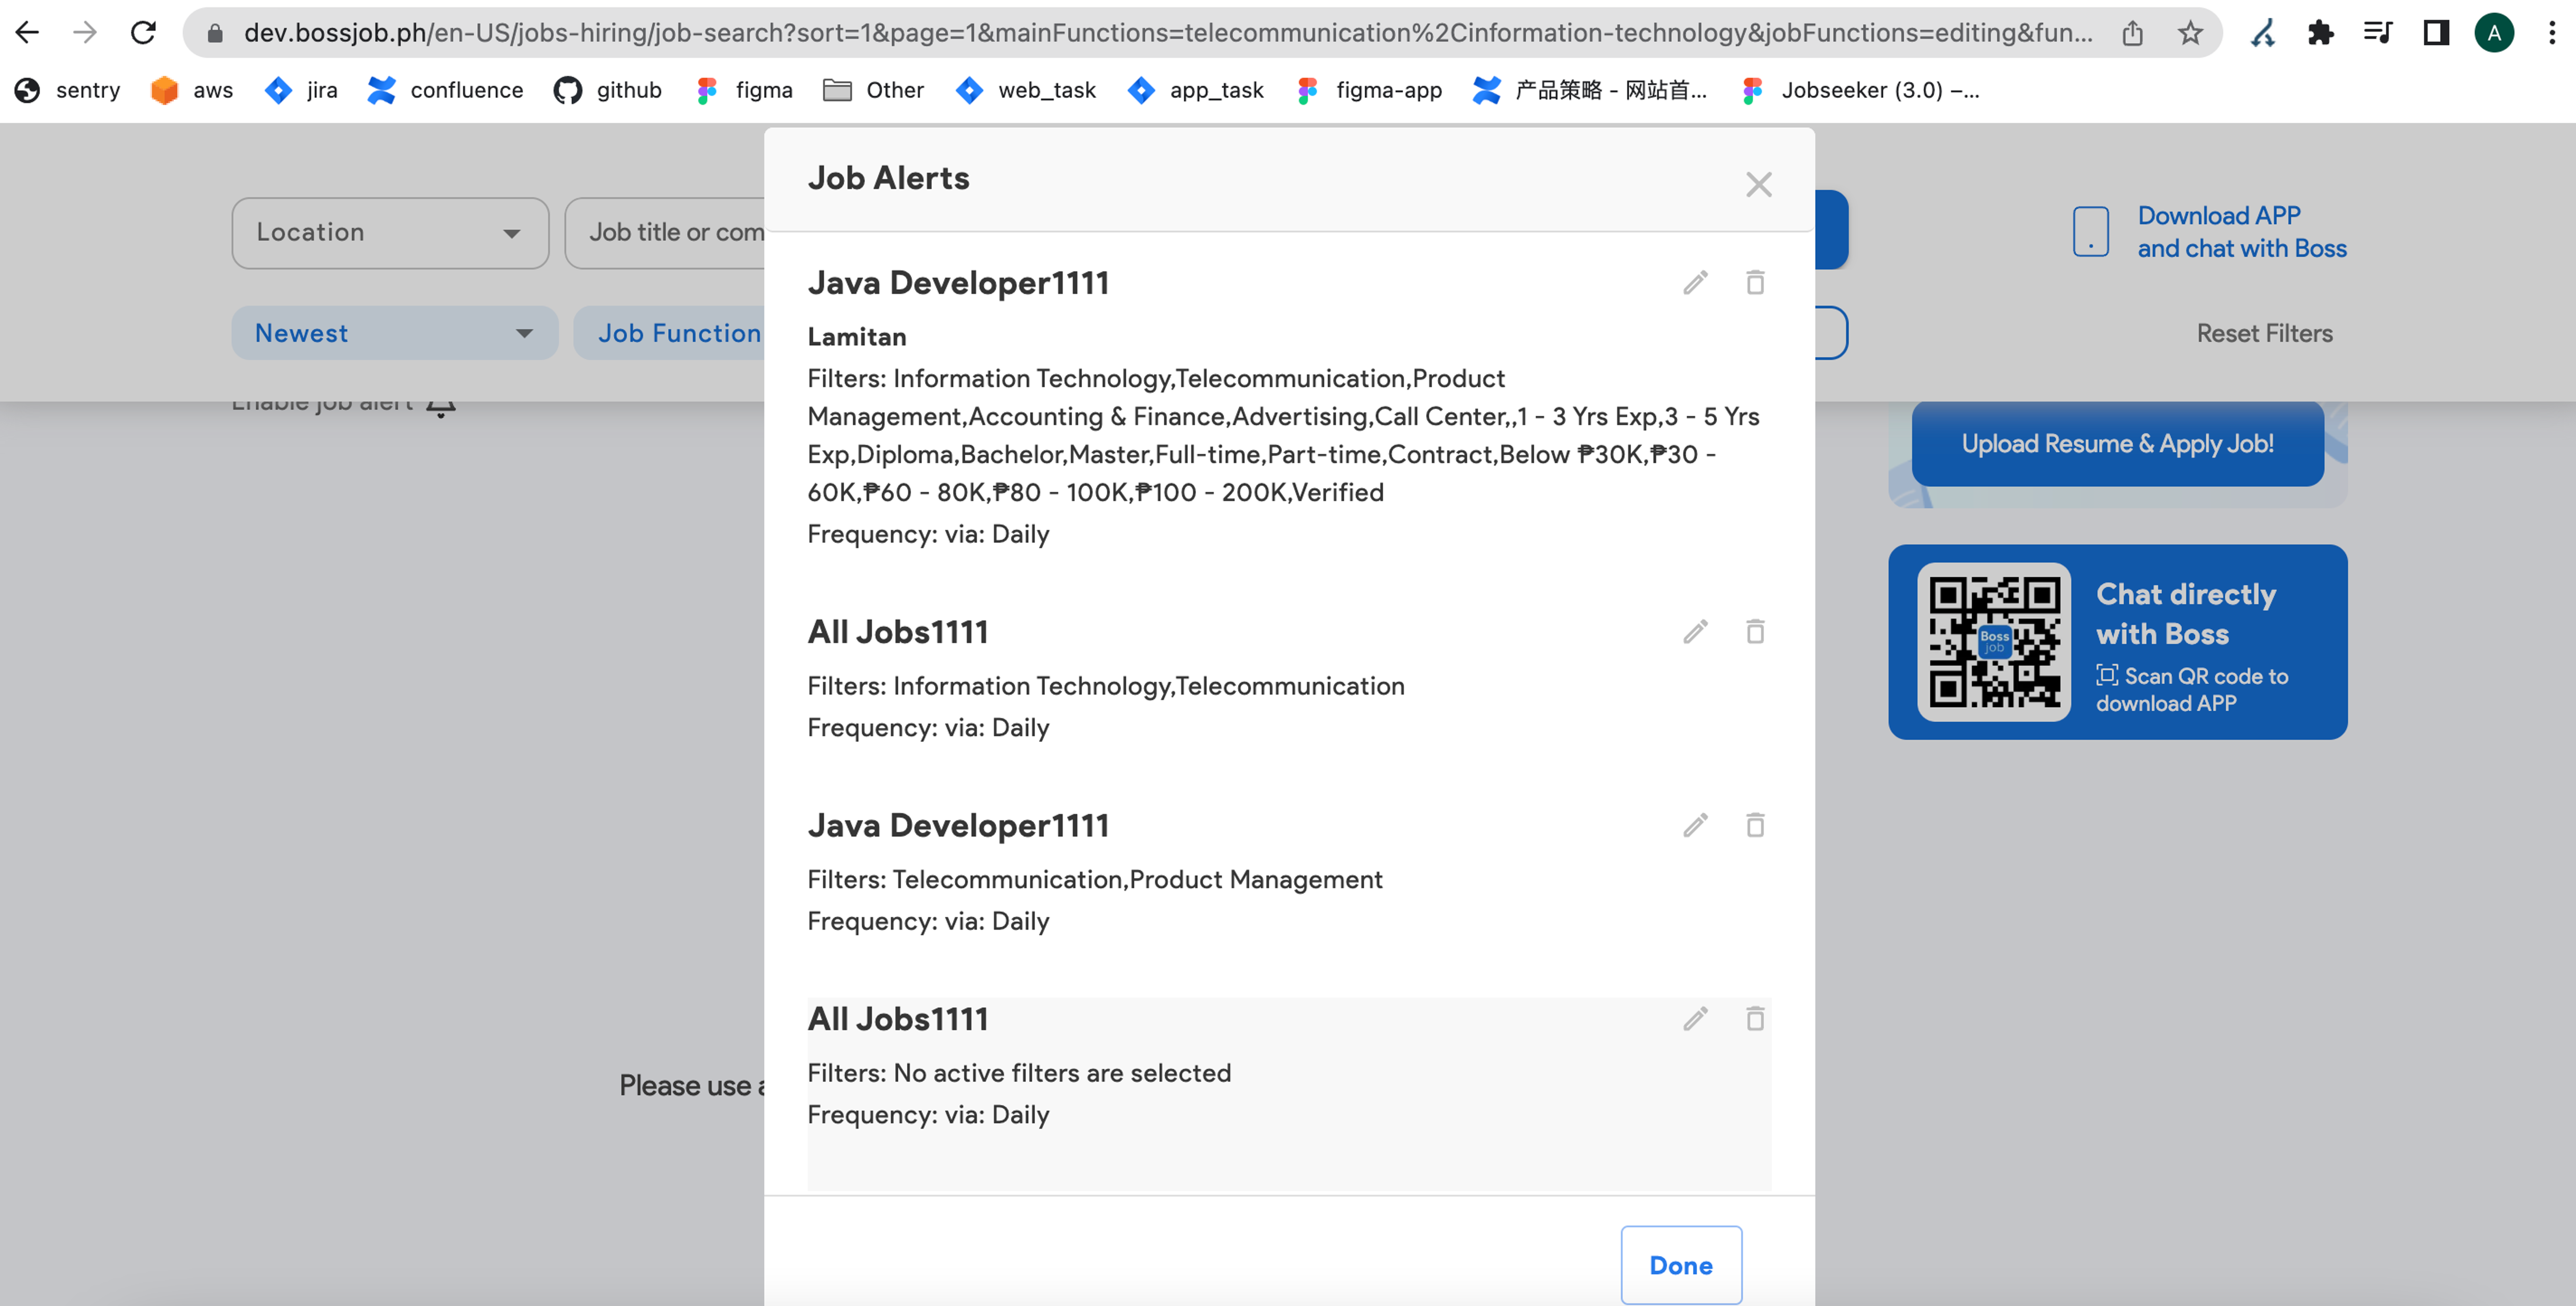Delete the Telecommunication,Product Management Java Developer1111 alert
The height and width of the screenshot is (1306, 2576).
tap(1755, 825)
